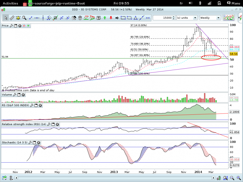Image resolution: width=243 pixels, height=182 pixels.
Task: Select the triangle drawing tool
Action: (136, 18)
